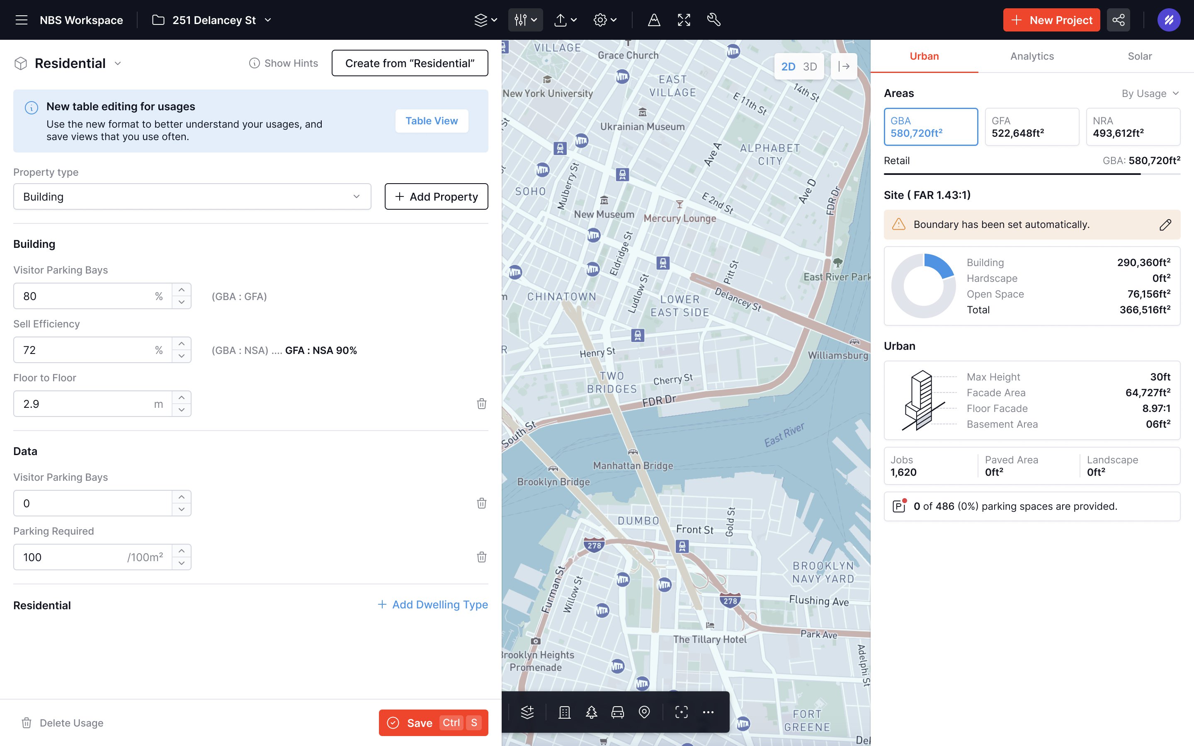
Task: Open the Solar tab
Action: 1139,56
